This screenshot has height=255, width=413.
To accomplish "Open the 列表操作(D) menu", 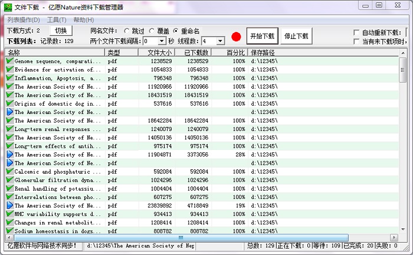I will [24, 19].
